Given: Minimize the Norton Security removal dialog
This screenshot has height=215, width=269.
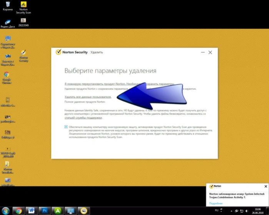Looking at the screenshot, I should [x=203, y=52].
